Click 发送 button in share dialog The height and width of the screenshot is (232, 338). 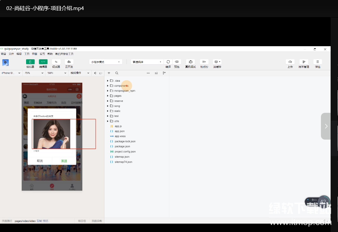point(64,161)
